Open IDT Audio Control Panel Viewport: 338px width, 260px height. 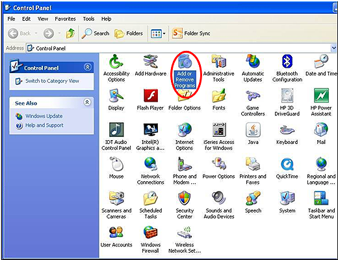click(x=116, y=137)
